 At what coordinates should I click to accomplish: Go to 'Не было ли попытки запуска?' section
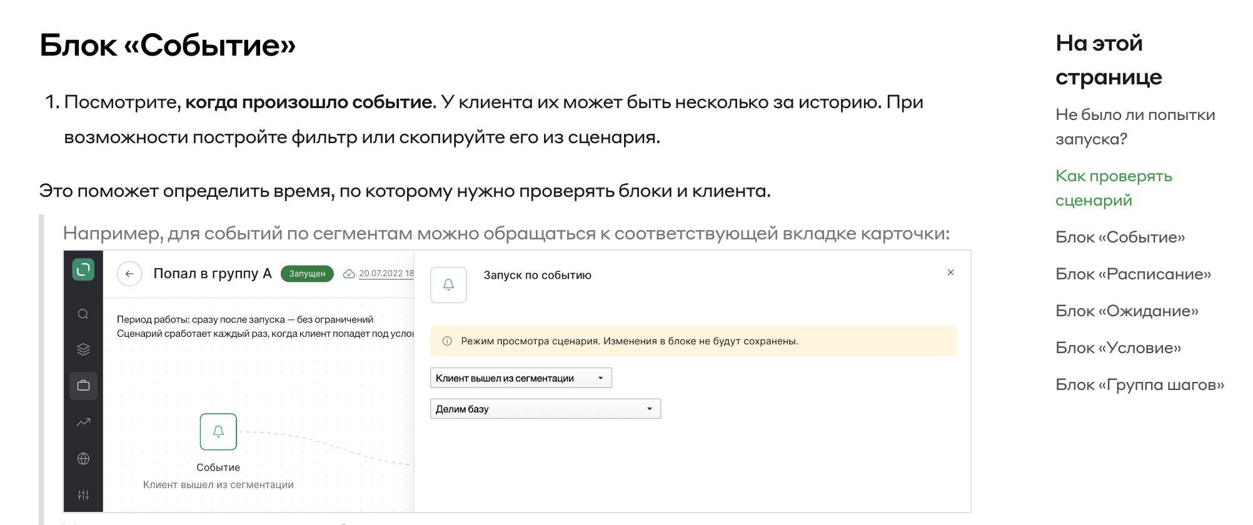tap(1135, 127)
